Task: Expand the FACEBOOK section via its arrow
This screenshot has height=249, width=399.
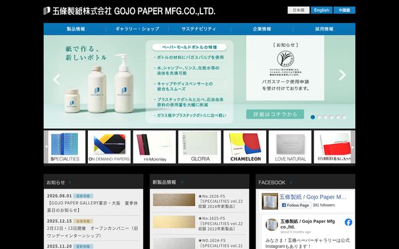Action: (x=291, y=182)
